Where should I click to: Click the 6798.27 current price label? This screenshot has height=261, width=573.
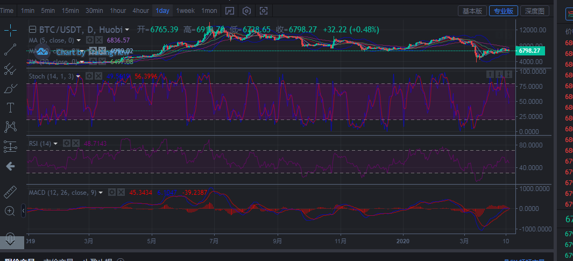click(530, 51)
